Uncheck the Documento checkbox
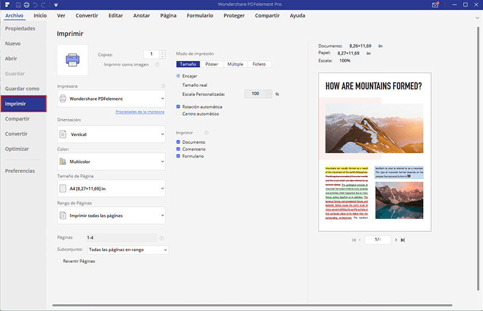The width and height of the screenshot is (483, 311). tap(178, 142)
